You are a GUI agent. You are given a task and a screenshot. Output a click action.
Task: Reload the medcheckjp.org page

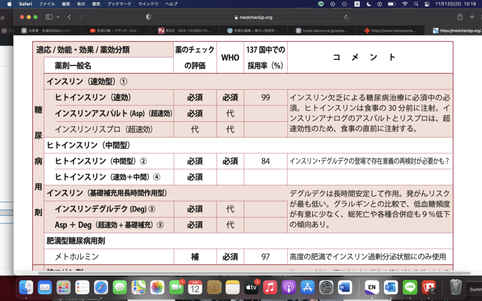346,17
